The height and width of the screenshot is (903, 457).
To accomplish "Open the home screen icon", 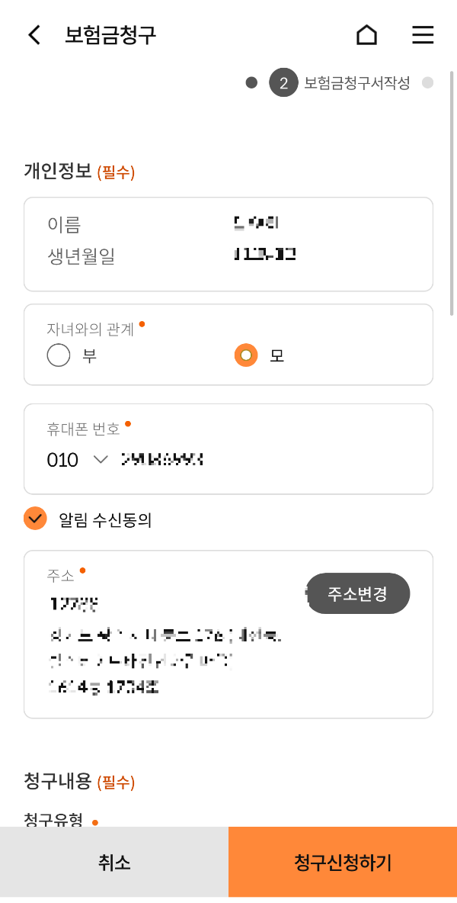I will [366, 34].
